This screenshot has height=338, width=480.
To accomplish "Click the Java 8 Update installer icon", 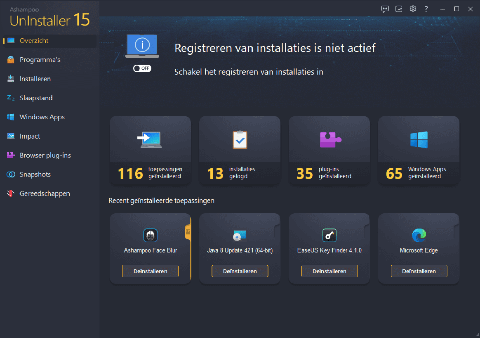I will (x=240, y=236).
